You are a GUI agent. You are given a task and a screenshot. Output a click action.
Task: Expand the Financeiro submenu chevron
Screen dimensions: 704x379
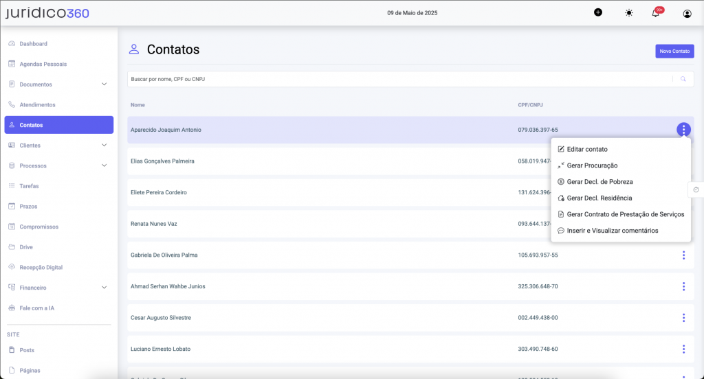(x=104, y=288)
